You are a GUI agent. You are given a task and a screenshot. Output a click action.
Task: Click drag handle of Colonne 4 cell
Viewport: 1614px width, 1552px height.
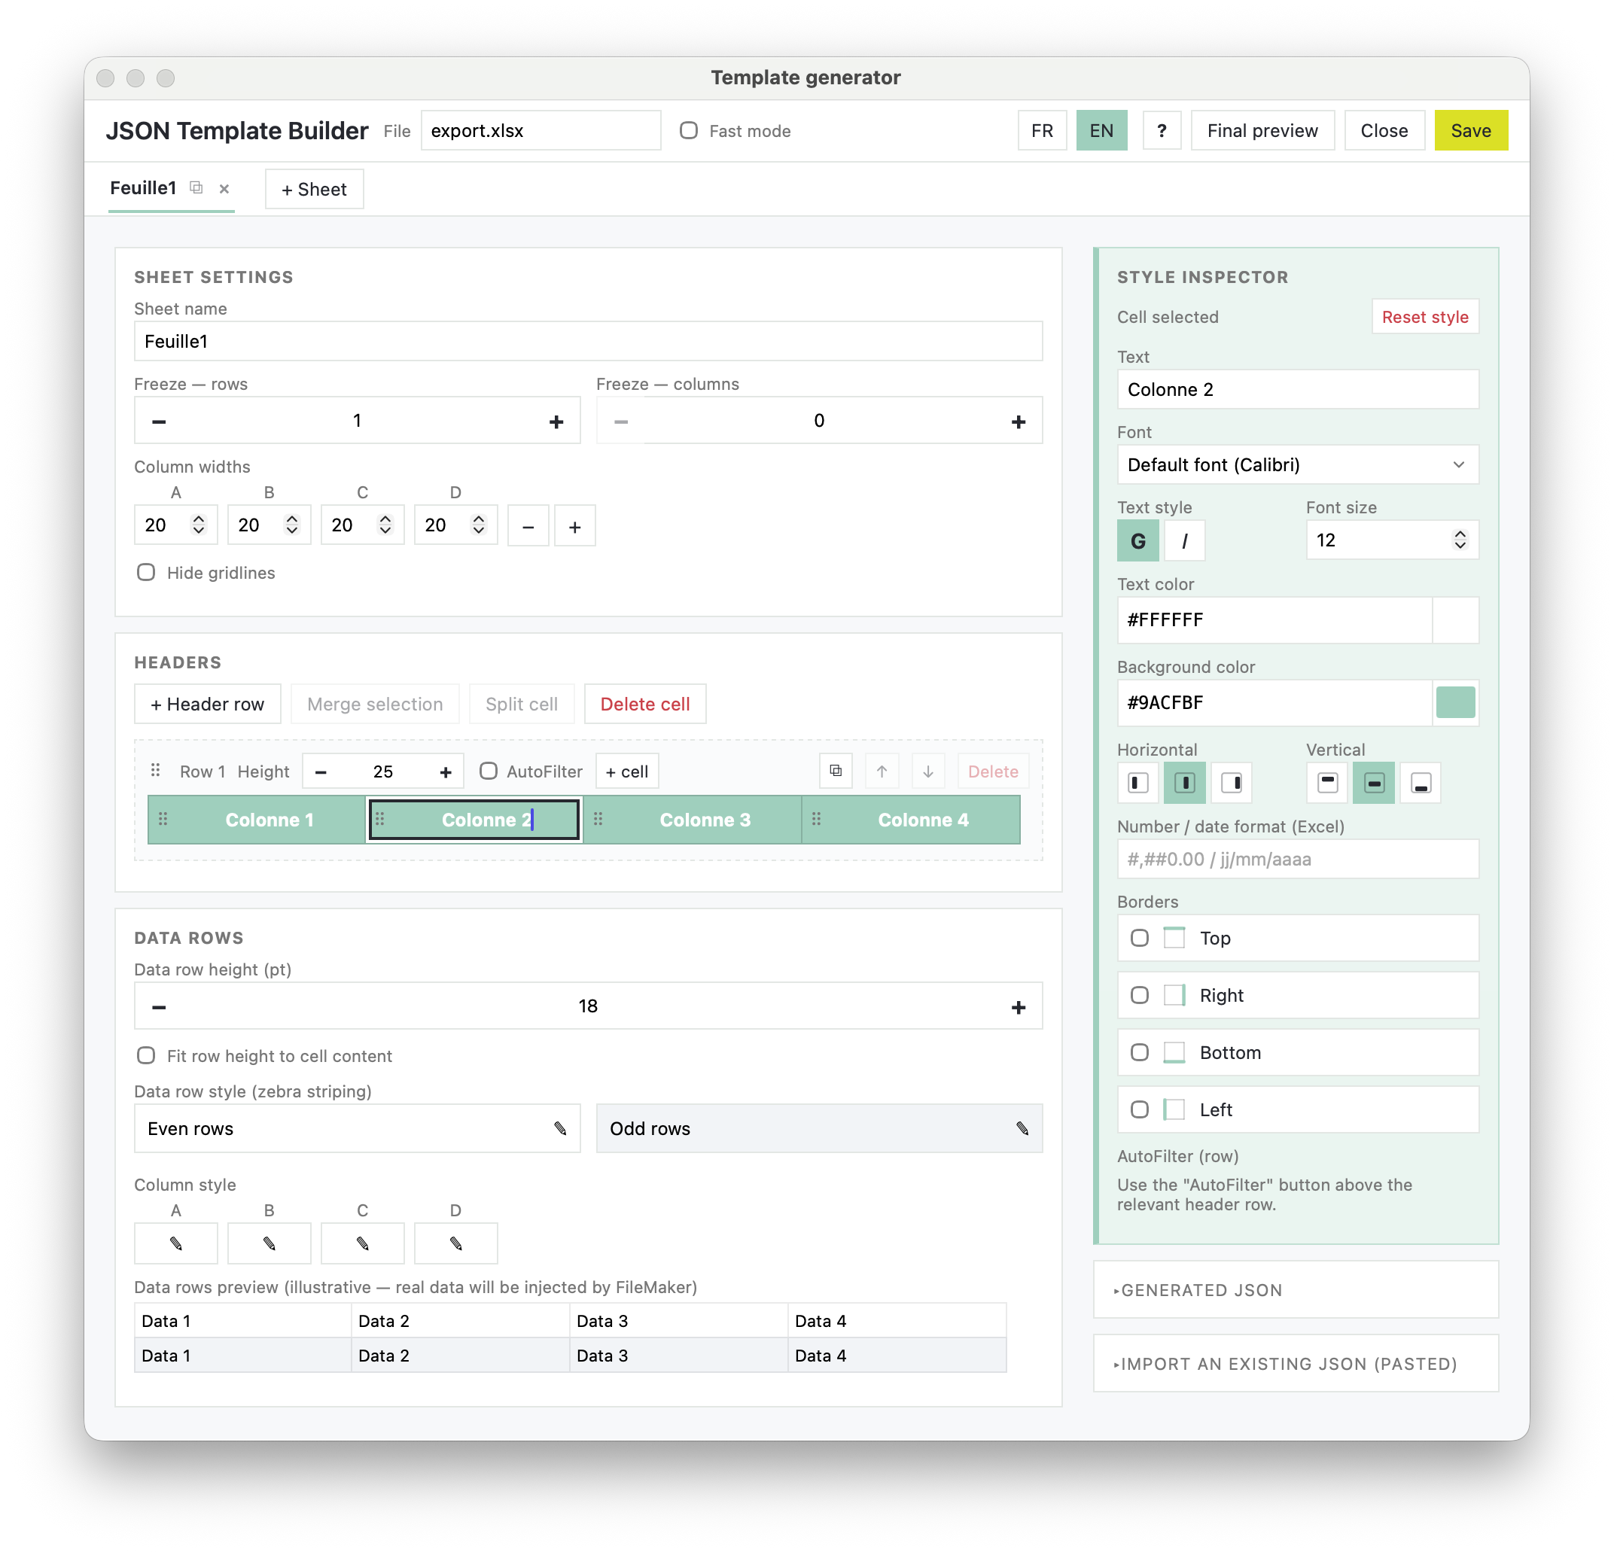click(816, 819)
